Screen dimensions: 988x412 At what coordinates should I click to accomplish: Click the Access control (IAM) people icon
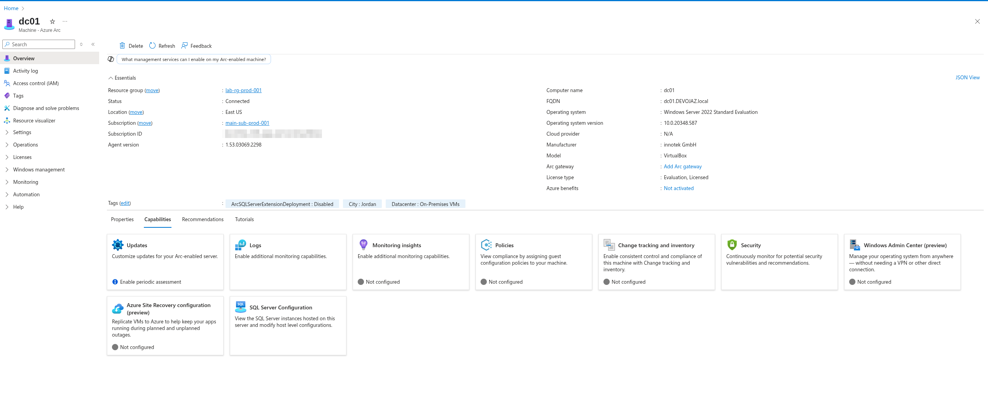(x=7, y=83)
